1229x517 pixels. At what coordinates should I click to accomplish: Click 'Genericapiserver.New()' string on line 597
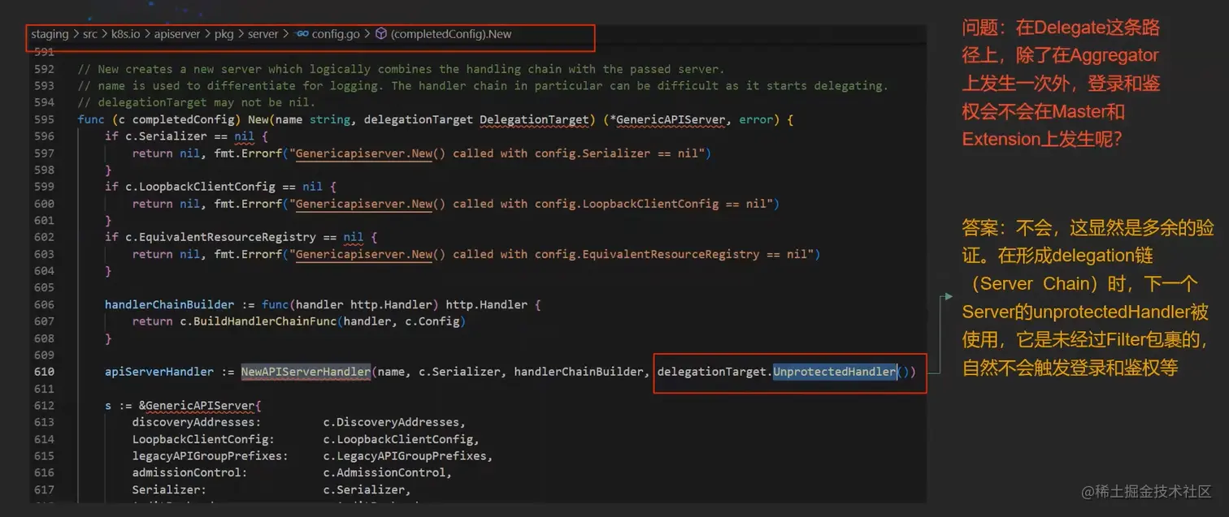[x=371, y=153]
